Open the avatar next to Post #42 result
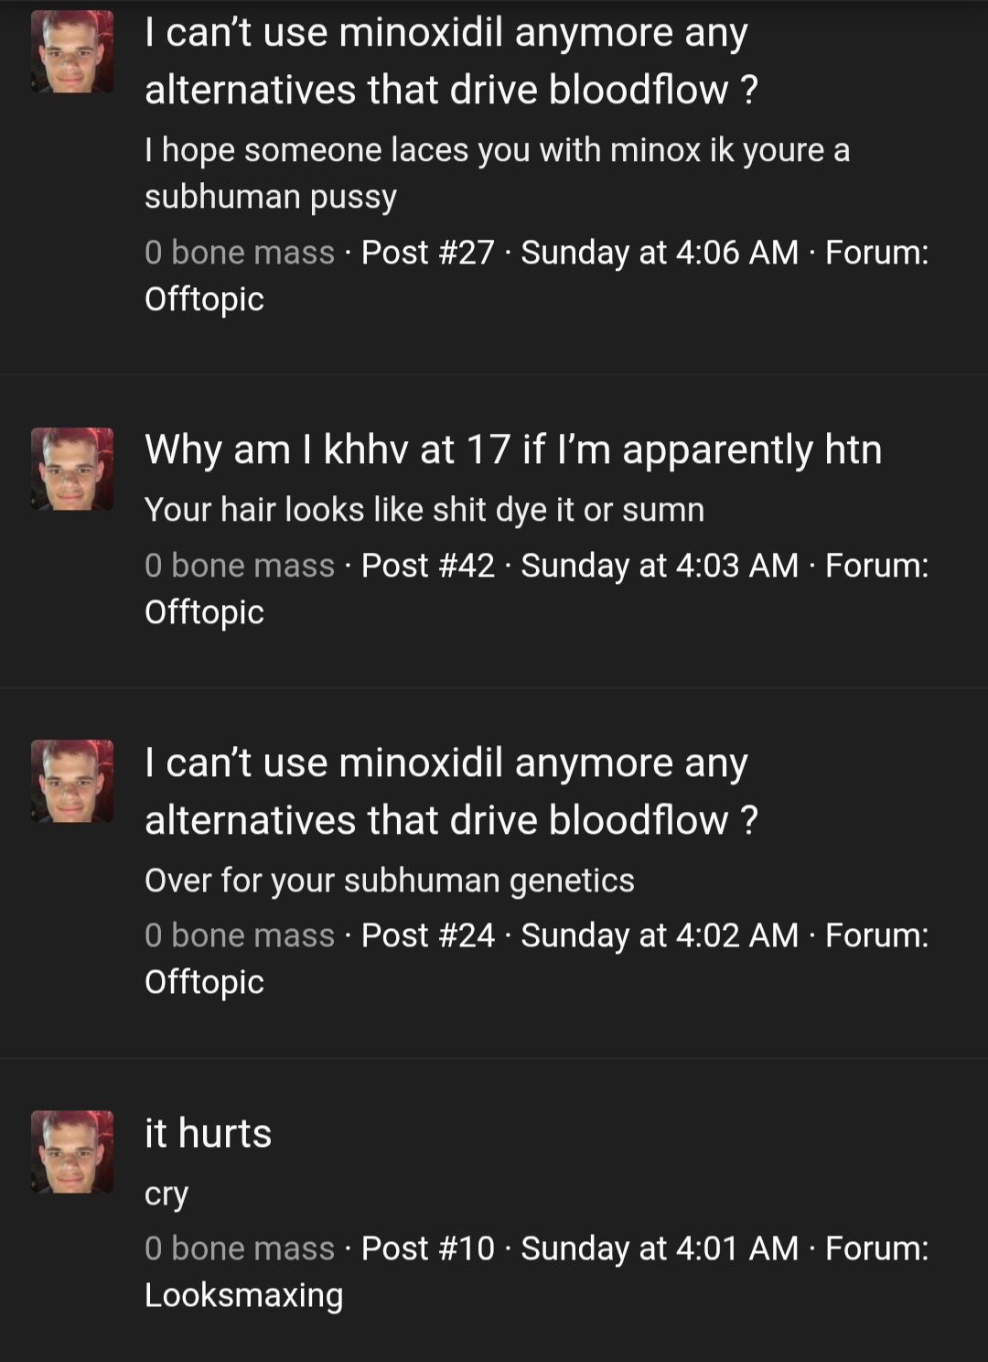This screenshot has width=988, height=1362. 72,469
